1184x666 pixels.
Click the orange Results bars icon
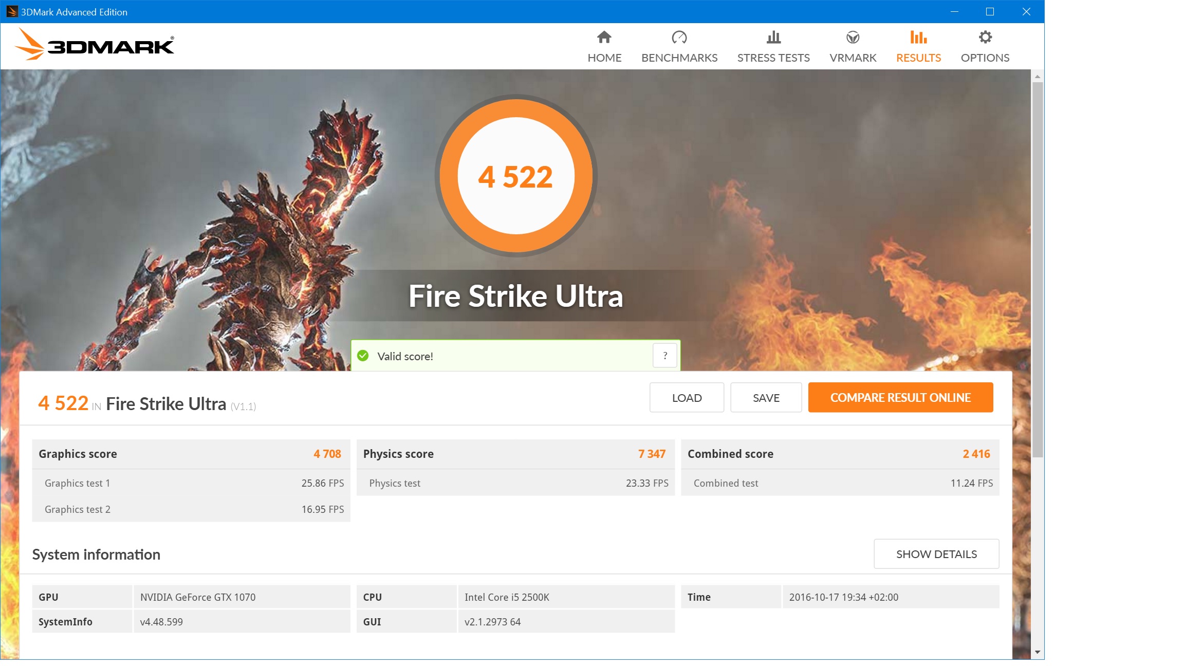[x=918, y=37]
